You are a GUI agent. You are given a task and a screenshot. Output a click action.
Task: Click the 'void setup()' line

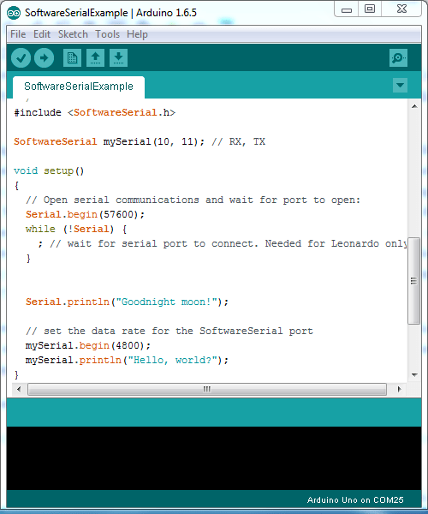tap(49, 170)
